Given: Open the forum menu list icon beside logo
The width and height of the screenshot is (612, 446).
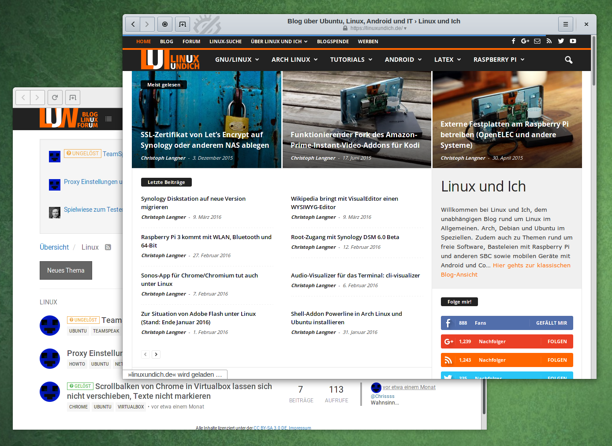Looking at the screenshot, I should coord(108,119).
